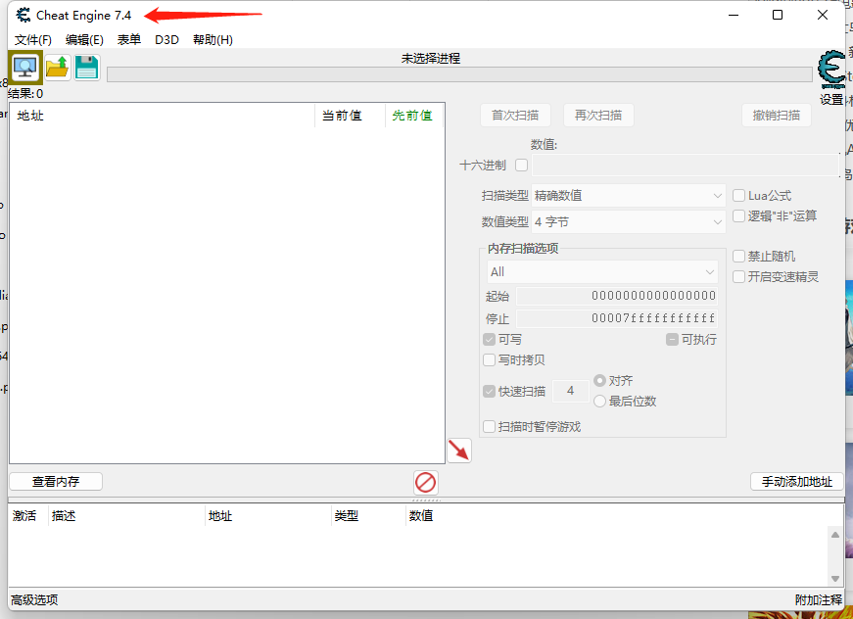Open the 设置 settings label
Screen dimensions: 853x619
[x=831, y=100]
